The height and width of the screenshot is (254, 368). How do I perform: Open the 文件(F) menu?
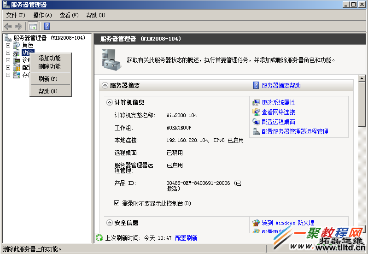pos(16,15)
